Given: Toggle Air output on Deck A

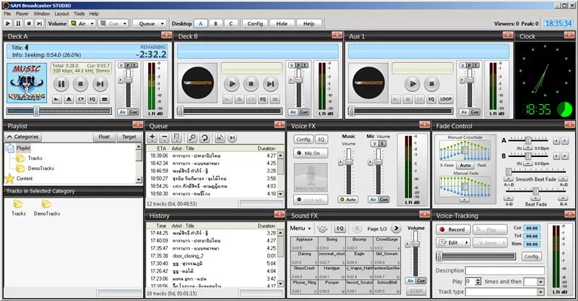Looking at the screenshot, I should (x=123, y=112).
